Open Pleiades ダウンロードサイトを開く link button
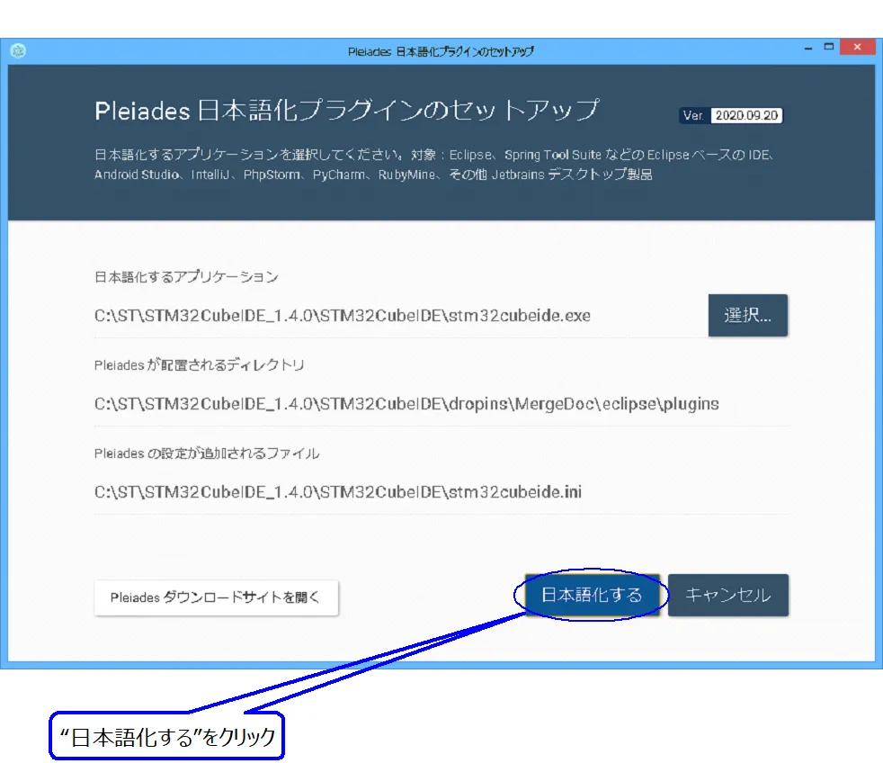The height and width of the screenshot is (763, 883). [x=216, y=597]
